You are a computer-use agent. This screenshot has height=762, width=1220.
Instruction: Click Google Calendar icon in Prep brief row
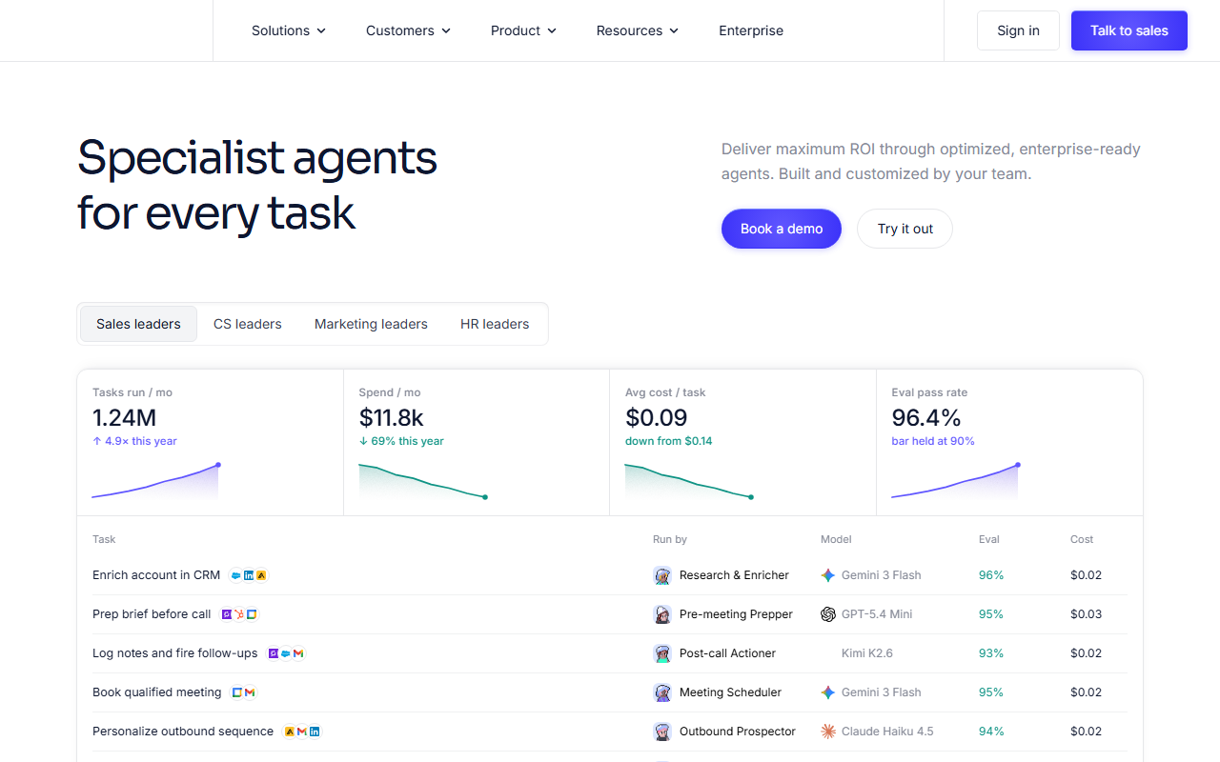click(252, 614)
